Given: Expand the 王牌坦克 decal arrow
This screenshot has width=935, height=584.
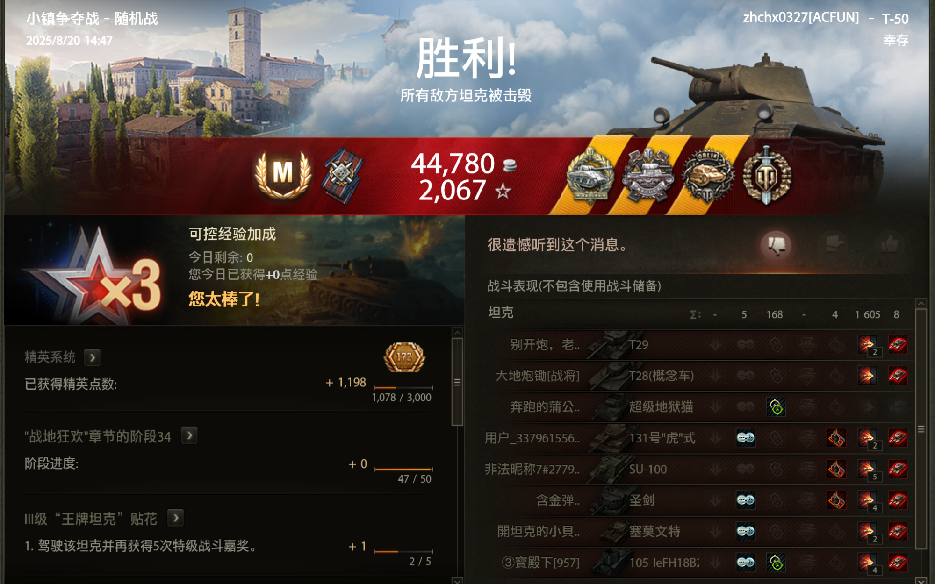Looking at the screenshot, I should pyautogui.click(x=176, y=518).
